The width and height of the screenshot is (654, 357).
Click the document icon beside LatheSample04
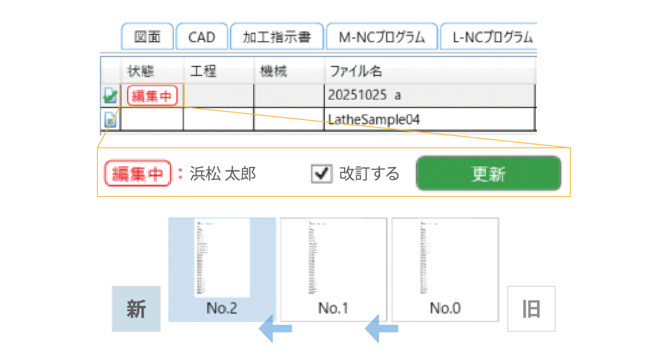click(x=110, y=119)
